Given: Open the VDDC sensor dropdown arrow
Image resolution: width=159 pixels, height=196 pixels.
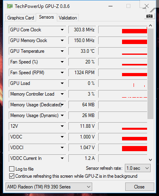Looking at the screenshot, I should 62,137.
